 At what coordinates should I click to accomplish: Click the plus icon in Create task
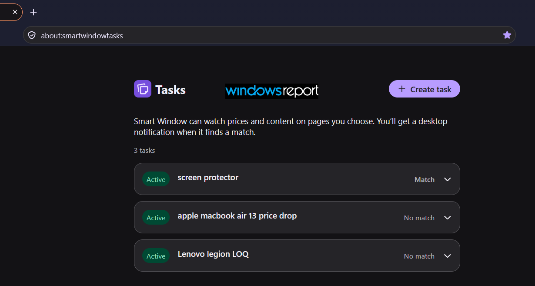[x=402, y=89]
